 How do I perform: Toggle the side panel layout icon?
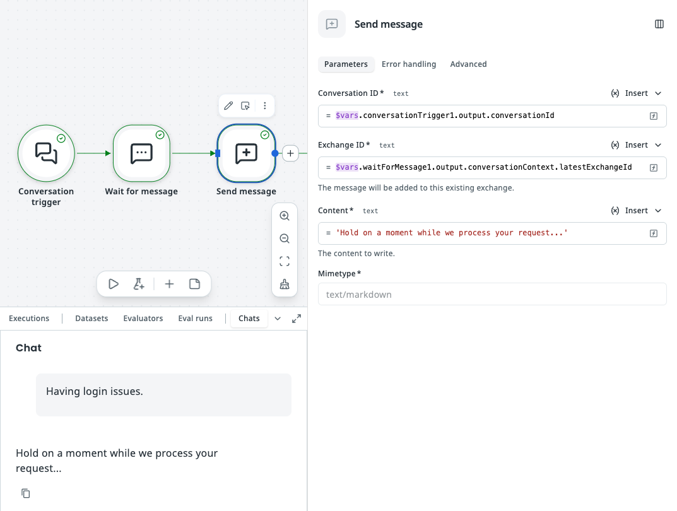click(659, 24)
